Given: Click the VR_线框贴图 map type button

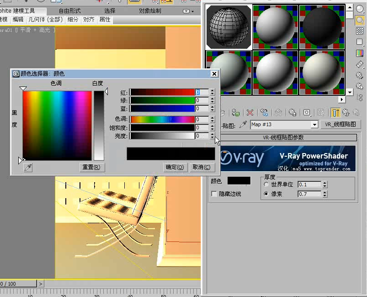Looking at the screenshot, I should click(x=340, y=125).
